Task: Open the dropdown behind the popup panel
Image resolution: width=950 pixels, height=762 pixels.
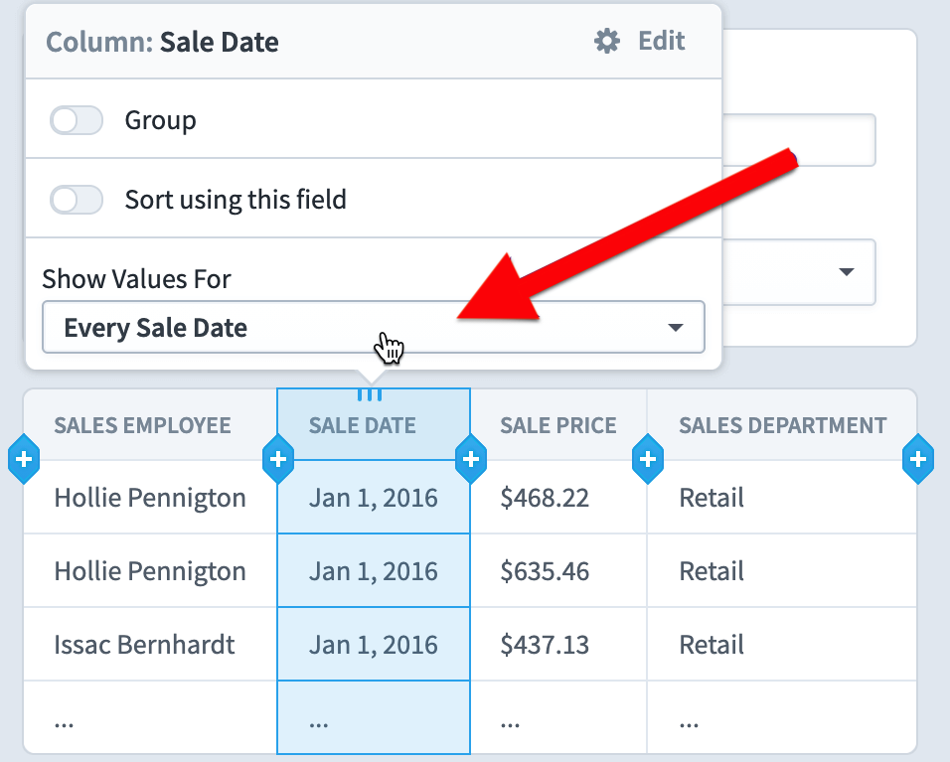Action: 799,272
